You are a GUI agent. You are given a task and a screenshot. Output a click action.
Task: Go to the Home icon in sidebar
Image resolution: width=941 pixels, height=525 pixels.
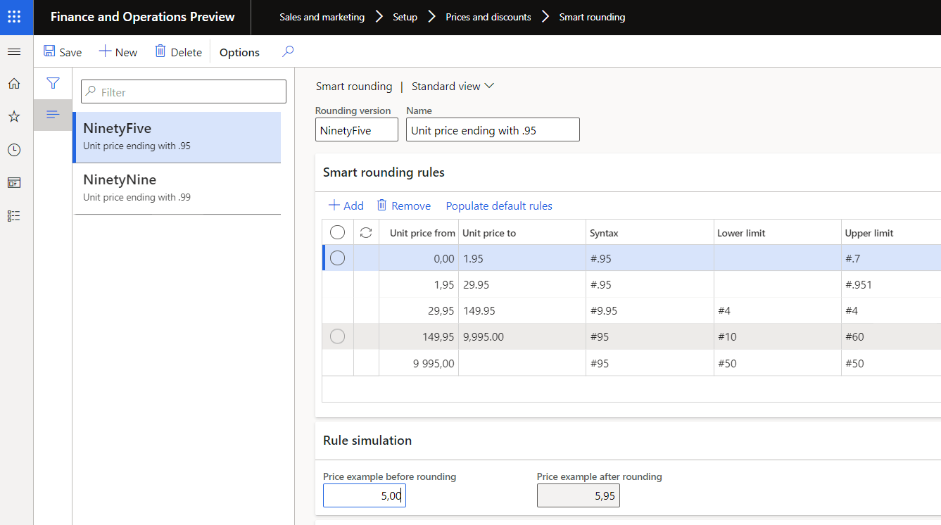[14, 84]
